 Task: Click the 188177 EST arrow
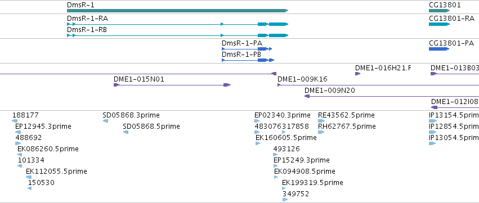point(15,121)
